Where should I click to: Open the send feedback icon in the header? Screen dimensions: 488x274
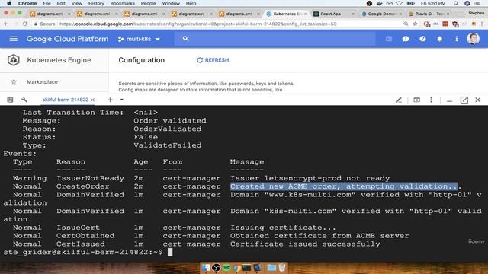click(406, 39)
